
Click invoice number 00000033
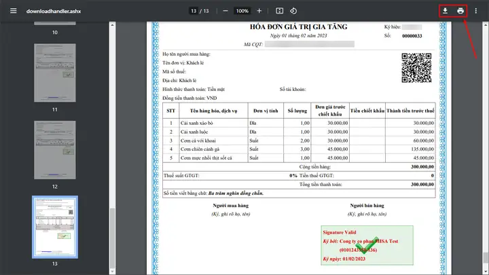pos(412,36)
